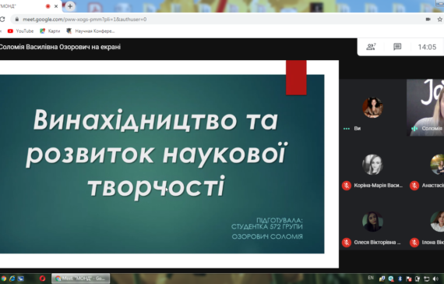Open a new browser tab with plus

(x=70, y=6)
